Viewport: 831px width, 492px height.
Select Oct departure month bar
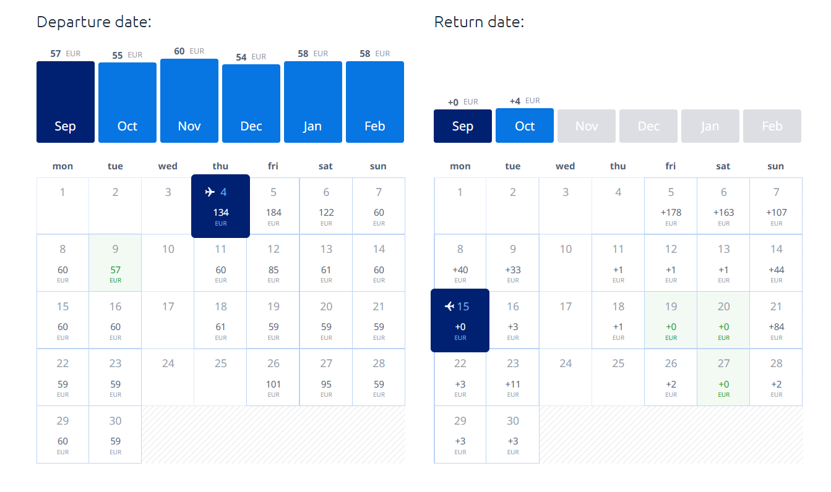pyautogui.click(x=127, y=103)
